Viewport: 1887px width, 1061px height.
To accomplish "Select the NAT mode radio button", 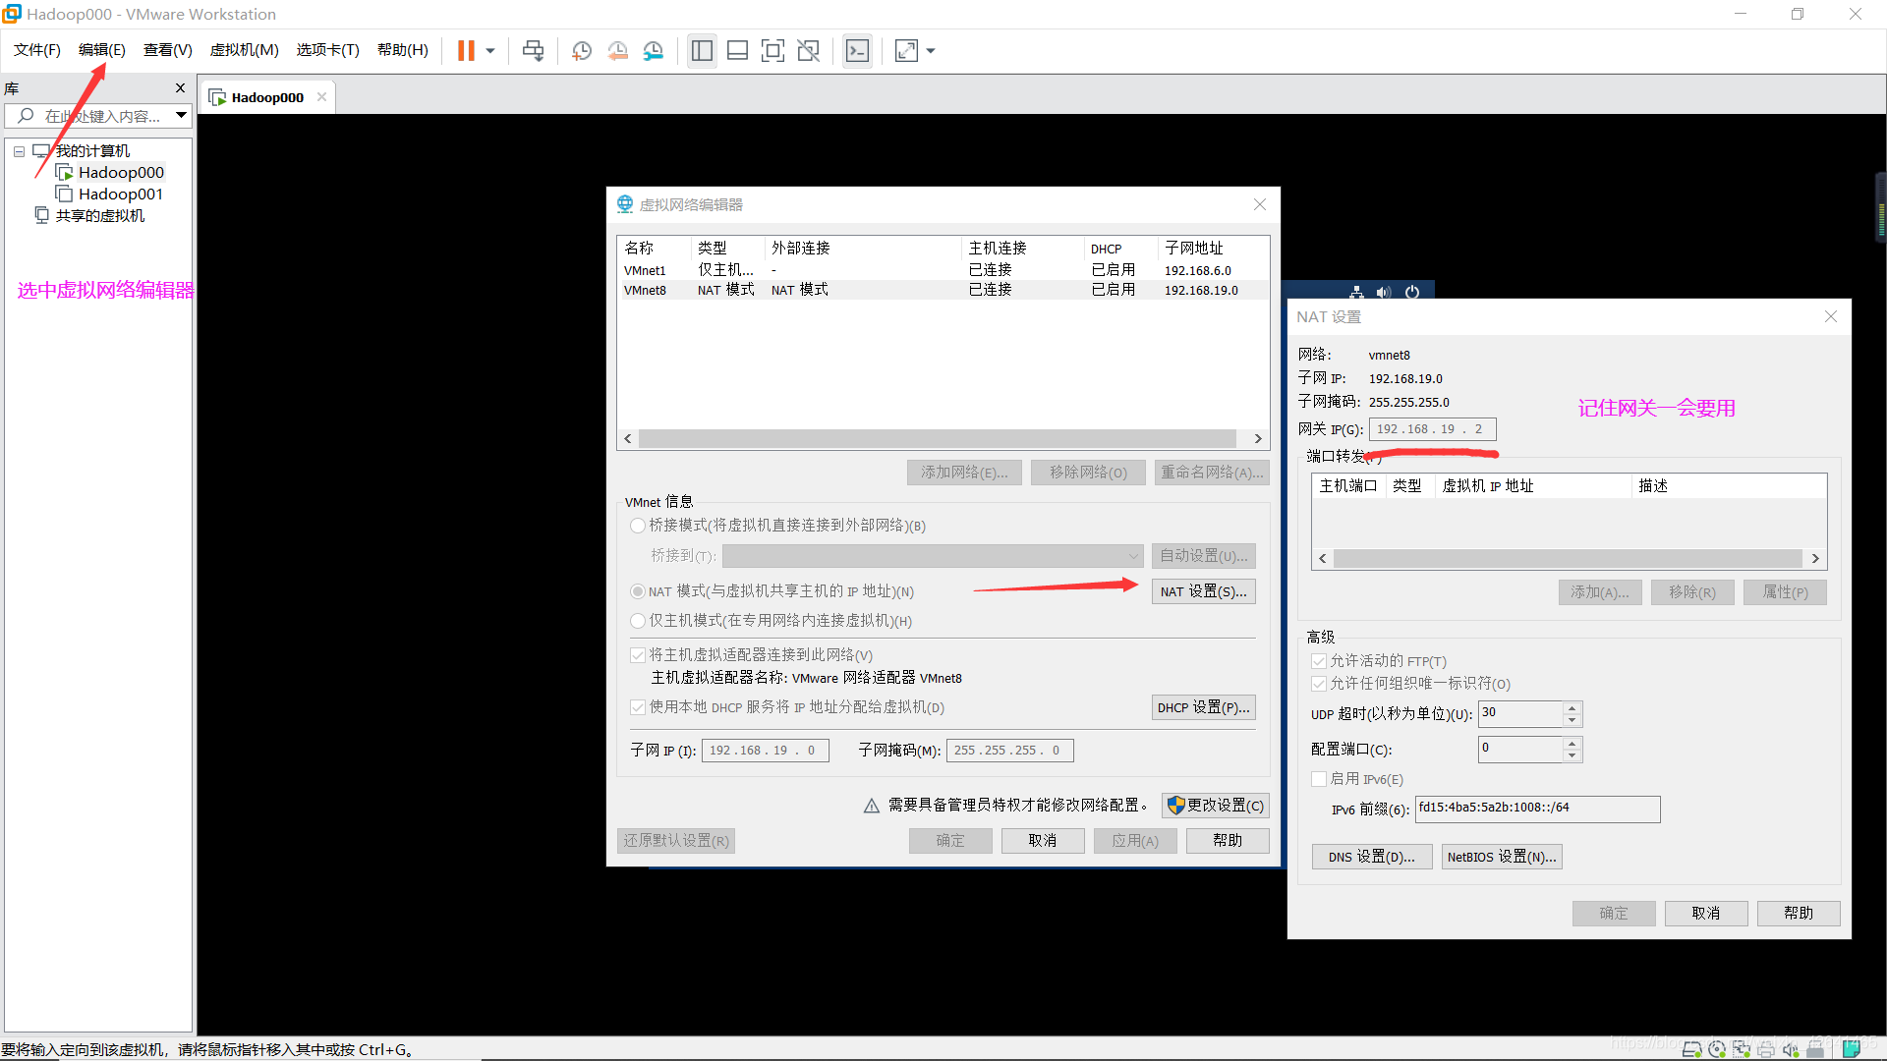I will point(638,591).
